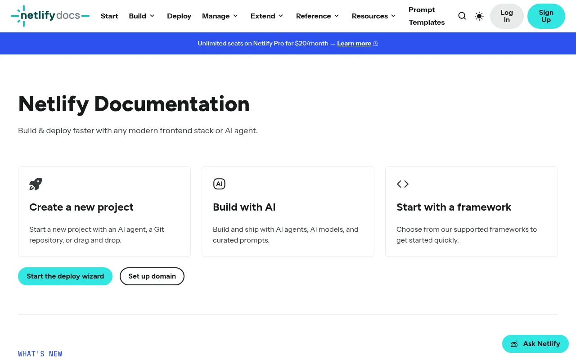
Task: Open Prompt Templates nav item
Action: (x=427, y=16)
